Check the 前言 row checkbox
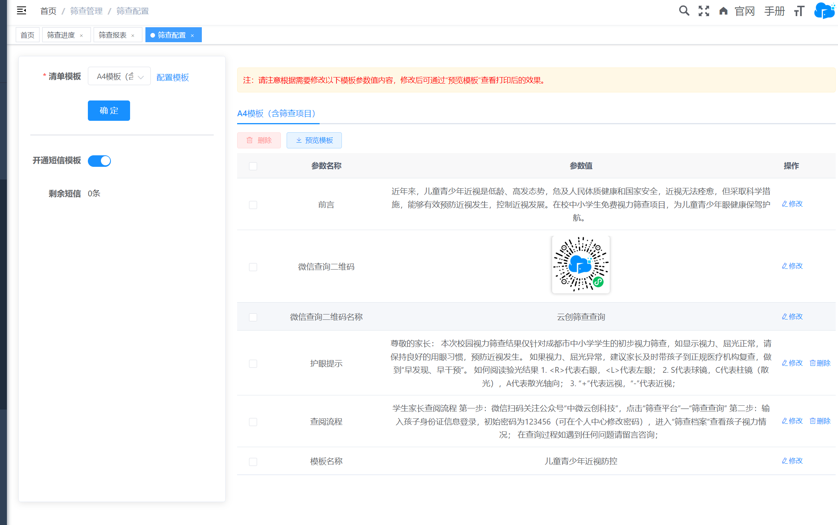 point(253,205)
